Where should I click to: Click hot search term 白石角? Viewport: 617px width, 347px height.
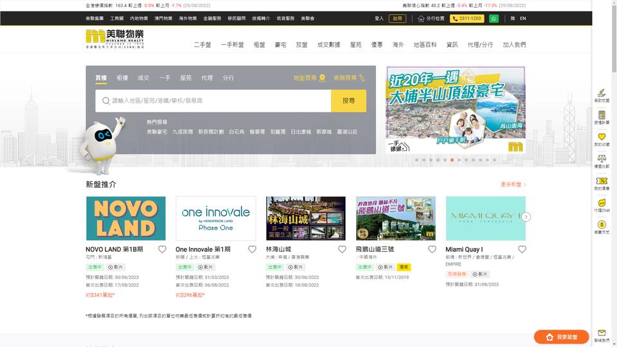click(237, 132)
